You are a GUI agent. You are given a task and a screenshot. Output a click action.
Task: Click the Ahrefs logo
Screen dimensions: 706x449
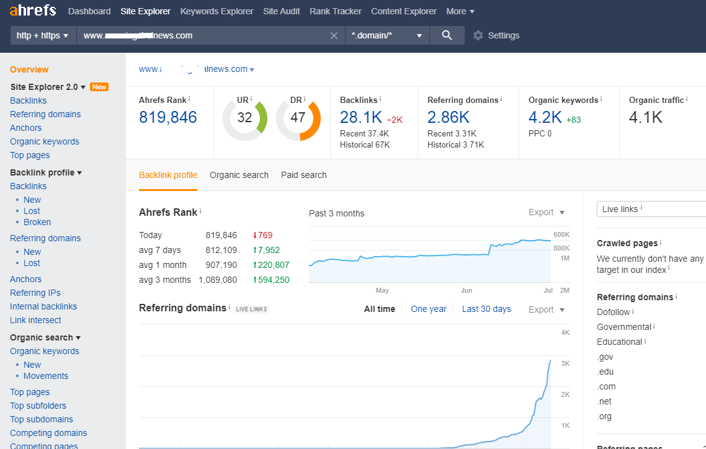click(33, 11)
